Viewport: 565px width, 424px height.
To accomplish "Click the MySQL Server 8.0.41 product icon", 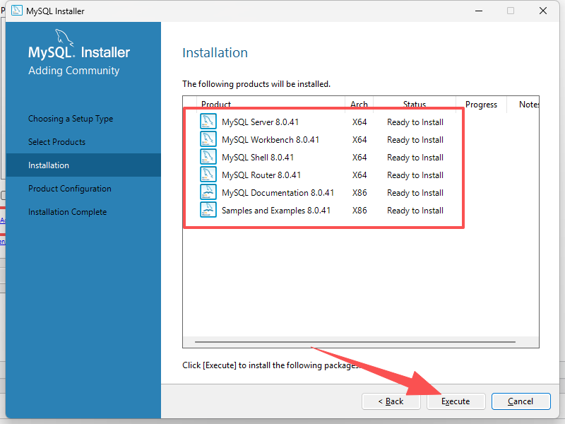I will pos(208,122).
